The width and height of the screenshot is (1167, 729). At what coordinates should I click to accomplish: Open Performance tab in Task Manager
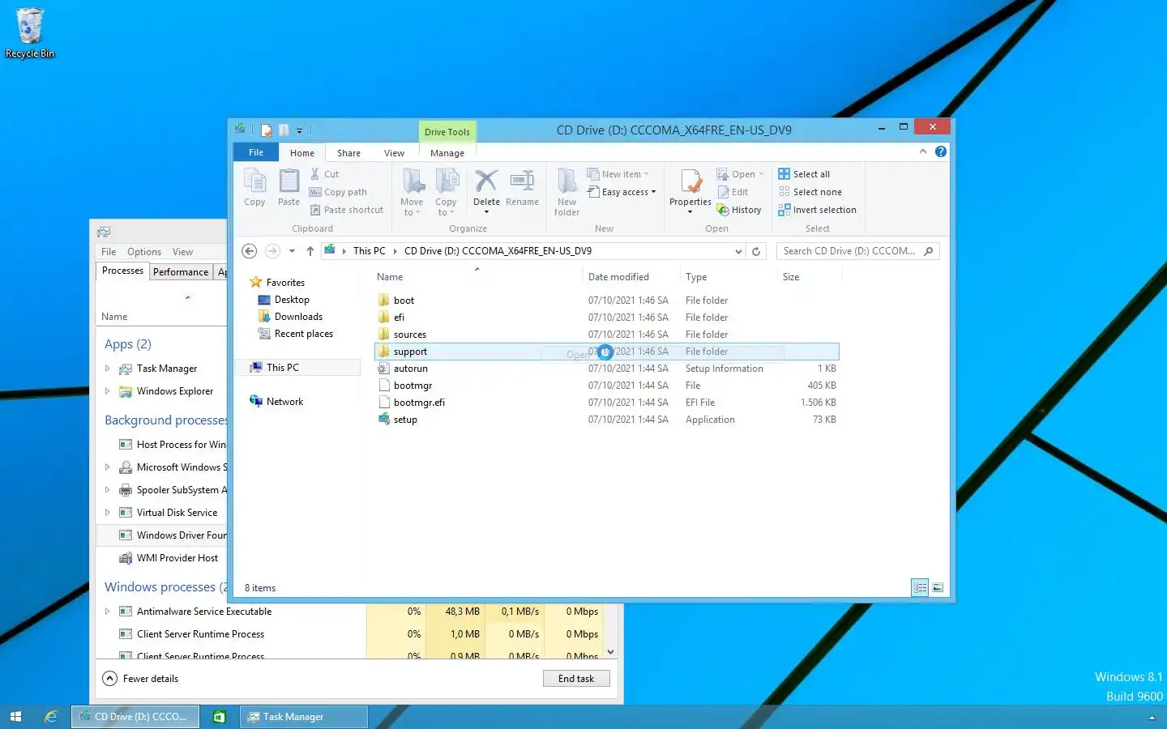[181, 272]
